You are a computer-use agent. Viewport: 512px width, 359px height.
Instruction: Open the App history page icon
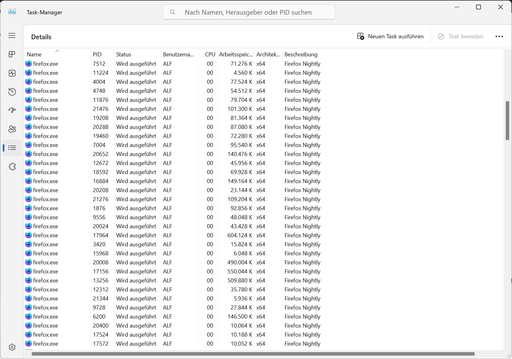click(12, 92)
